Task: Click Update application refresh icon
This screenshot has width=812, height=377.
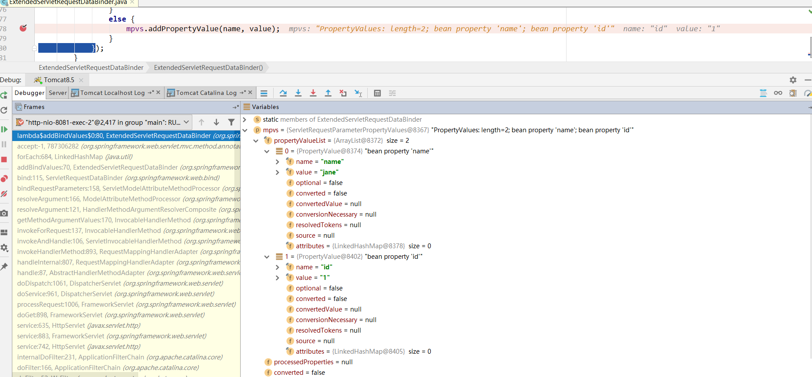Action: coord(4,110)
